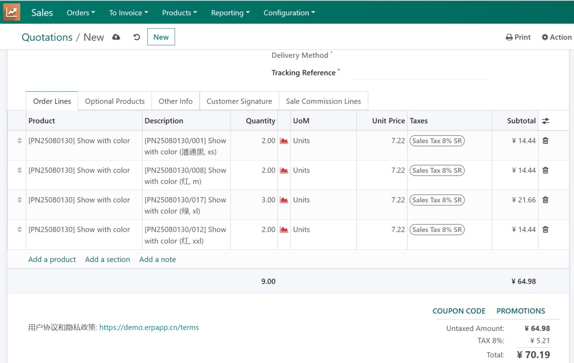This screenshot has width=574, height=363.
Task: Open the Orders dropdown menu
Action: pyautogui.click(x=81, y=13)
